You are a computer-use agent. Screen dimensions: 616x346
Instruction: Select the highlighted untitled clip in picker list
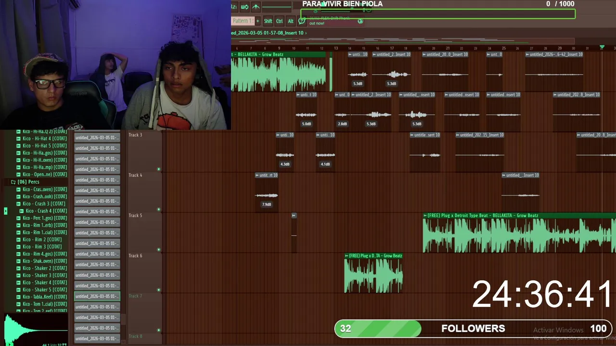(x=97, y=296)
